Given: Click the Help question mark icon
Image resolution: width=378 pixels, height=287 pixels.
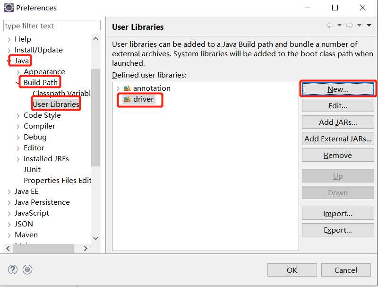Looking at the screenshot, I should (13, 270).
